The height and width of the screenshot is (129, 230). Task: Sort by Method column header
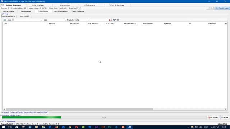coord(59,24)
